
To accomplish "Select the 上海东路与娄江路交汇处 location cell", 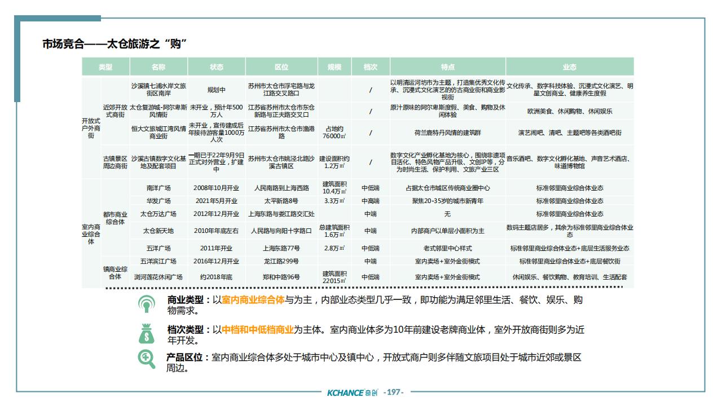I will 281,214.
